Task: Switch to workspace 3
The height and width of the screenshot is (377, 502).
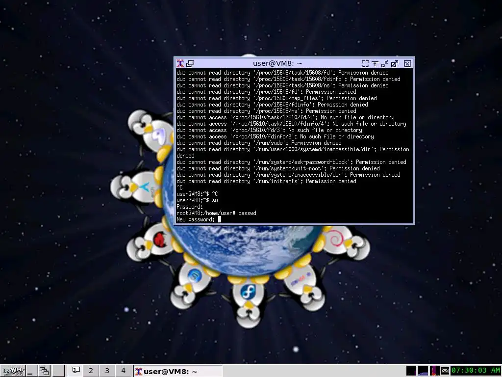Action: 107,371
